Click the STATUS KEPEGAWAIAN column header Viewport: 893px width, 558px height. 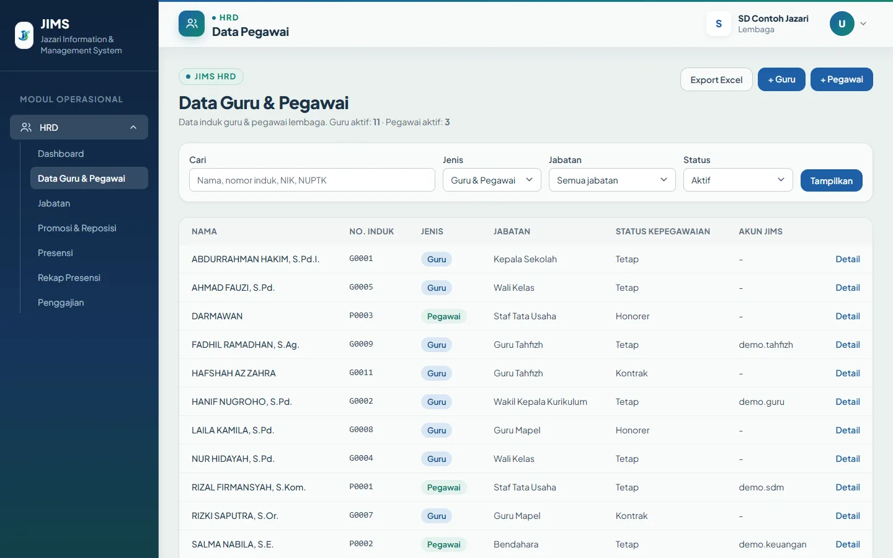[662, 231]
